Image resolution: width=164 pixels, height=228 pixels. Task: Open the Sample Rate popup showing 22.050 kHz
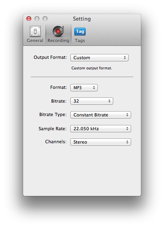pyautogui.click(x=101, y=129)
